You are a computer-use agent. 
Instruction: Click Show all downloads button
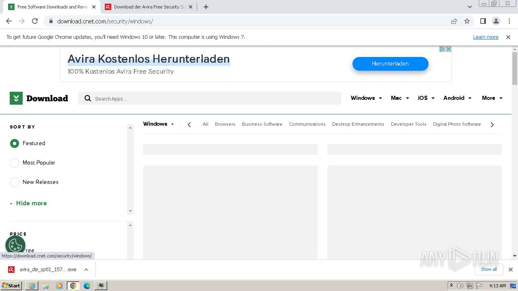(488, 269)
